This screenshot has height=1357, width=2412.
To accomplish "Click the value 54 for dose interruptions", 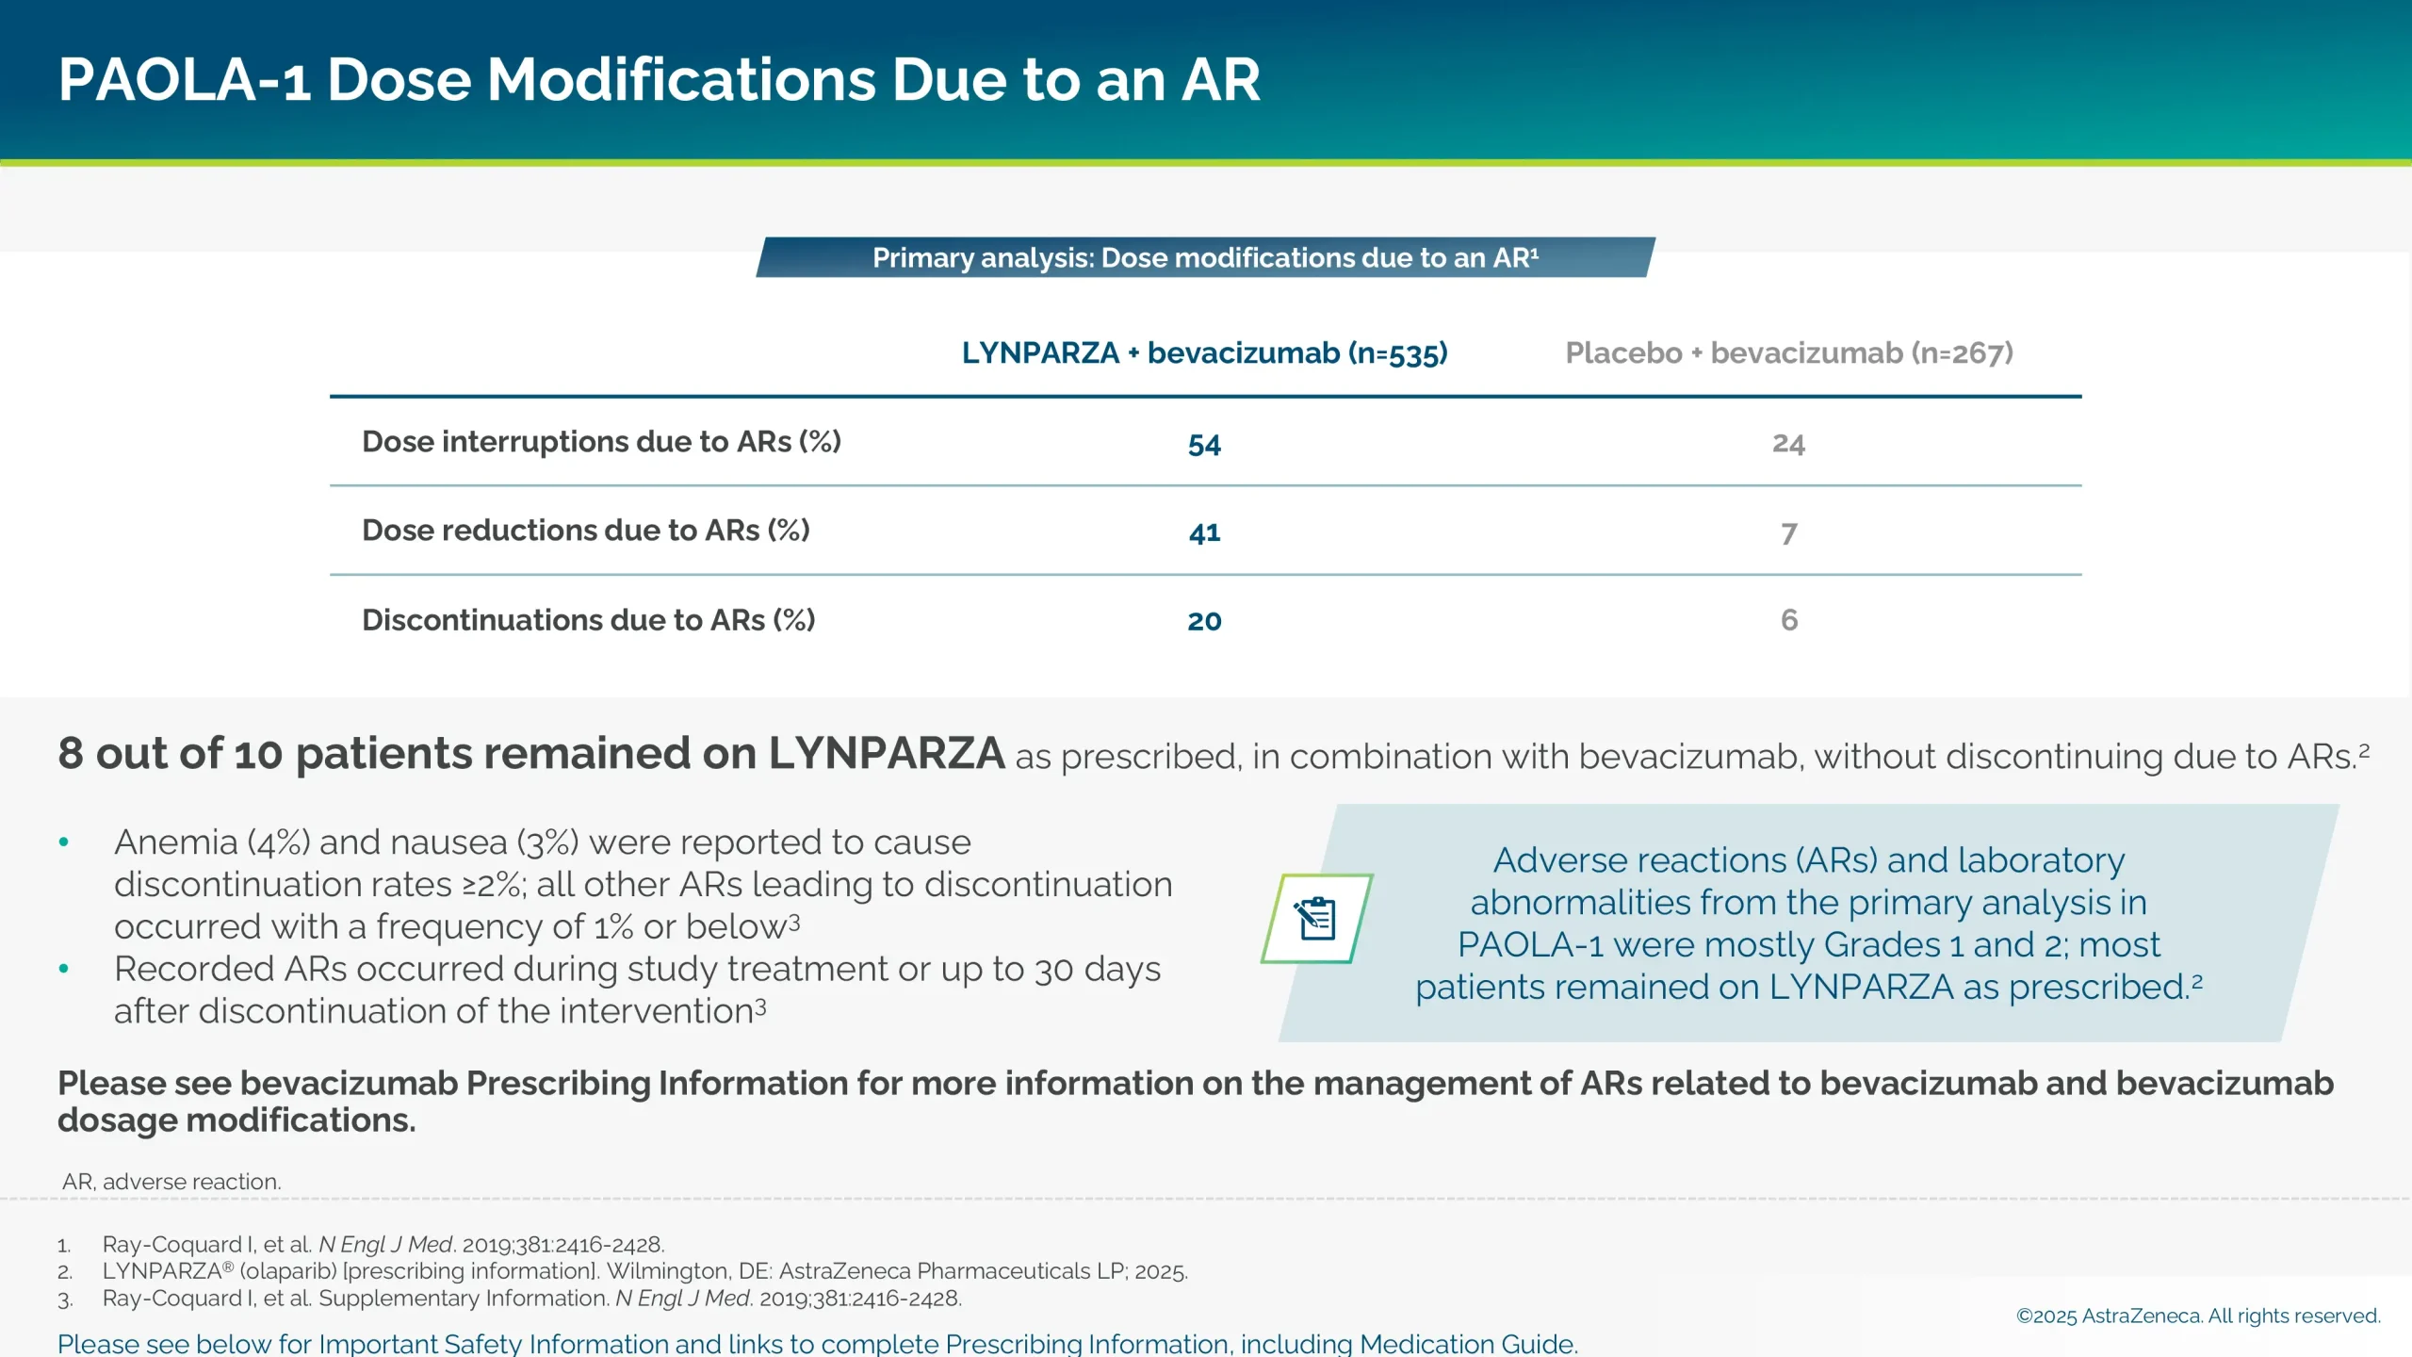I will 1204,443.
